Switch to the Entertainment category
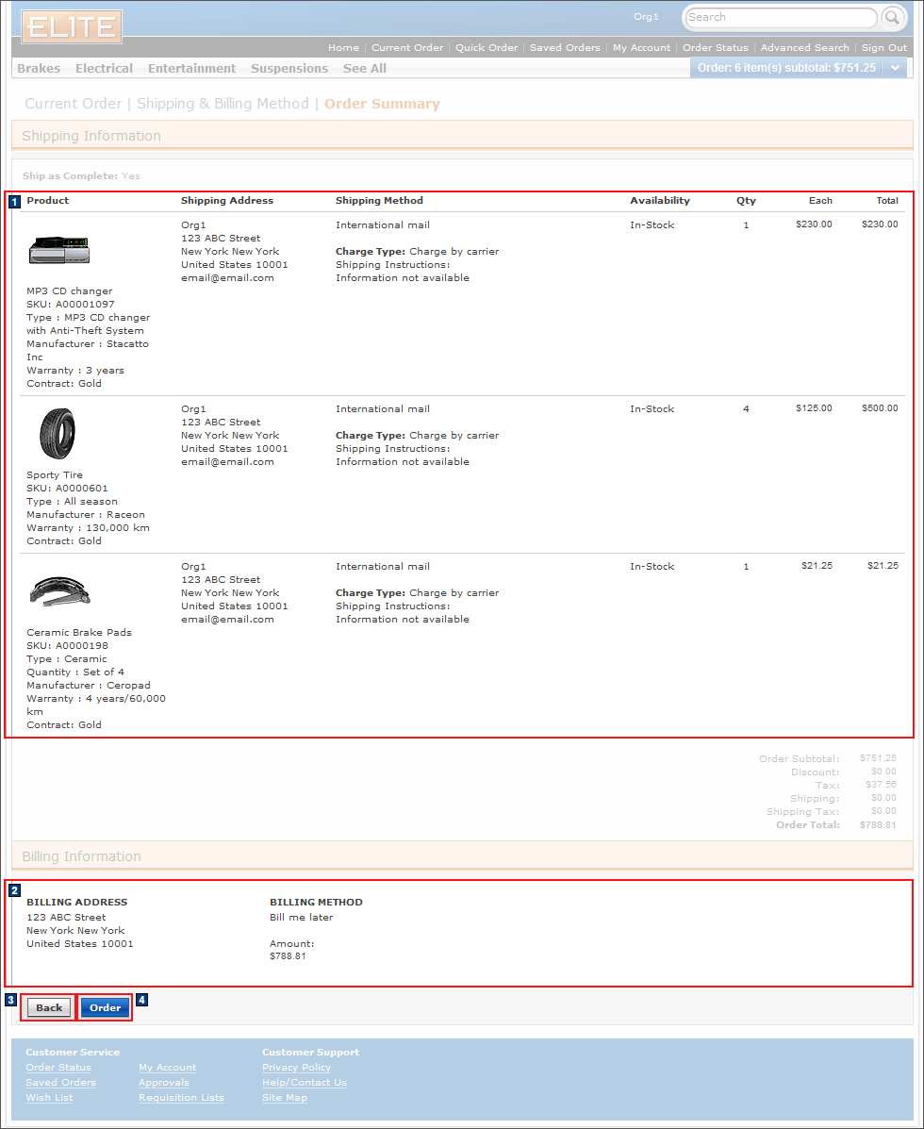 [191, 67]
